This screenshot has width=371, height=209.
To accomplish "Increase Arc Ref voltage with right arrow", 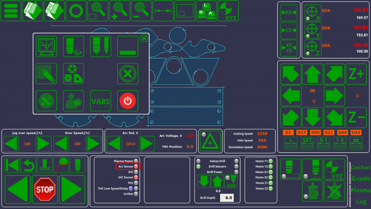I will click(146, 144).
